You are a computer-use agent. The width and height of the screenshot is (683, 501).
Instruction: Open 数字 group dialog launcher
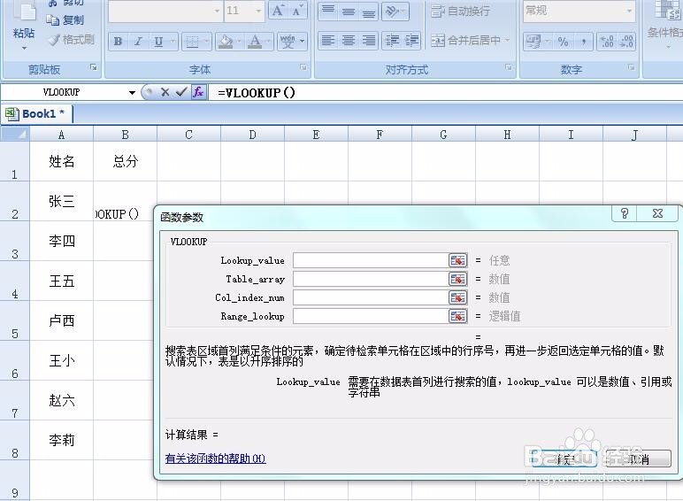point(632,67)
